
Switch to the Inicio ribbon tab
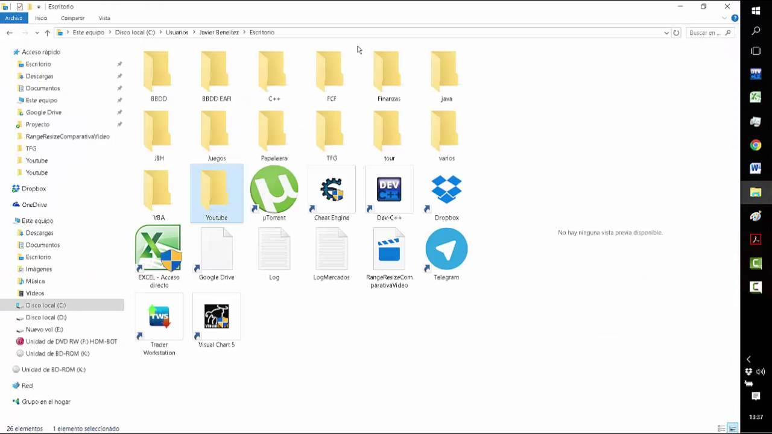(x=41, y=18)
